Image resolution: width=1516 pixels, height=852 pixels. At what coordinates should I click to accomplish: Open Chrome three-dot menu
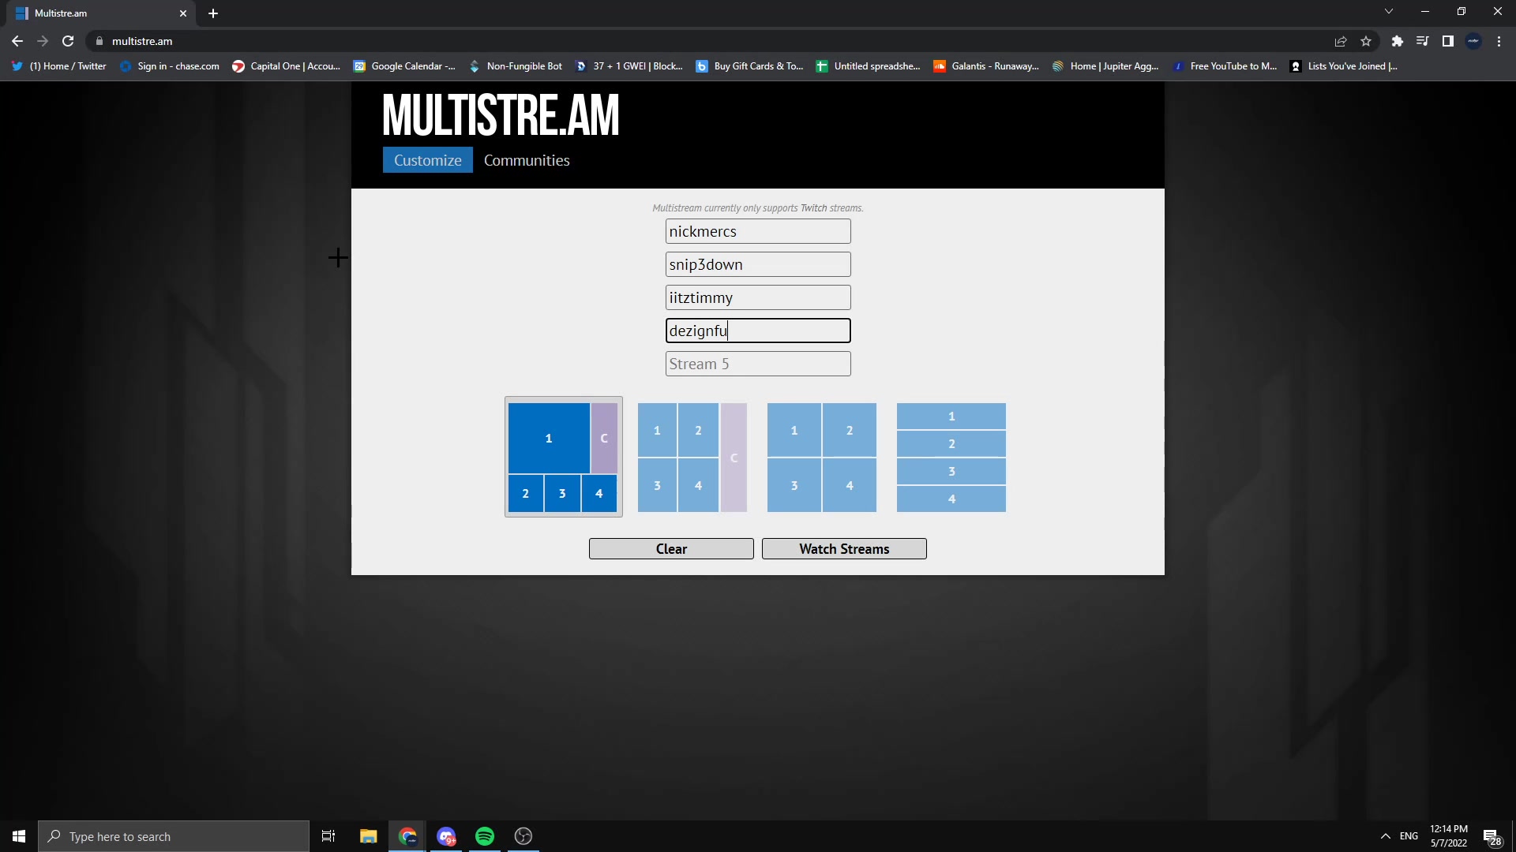[x=1499, y=41]
